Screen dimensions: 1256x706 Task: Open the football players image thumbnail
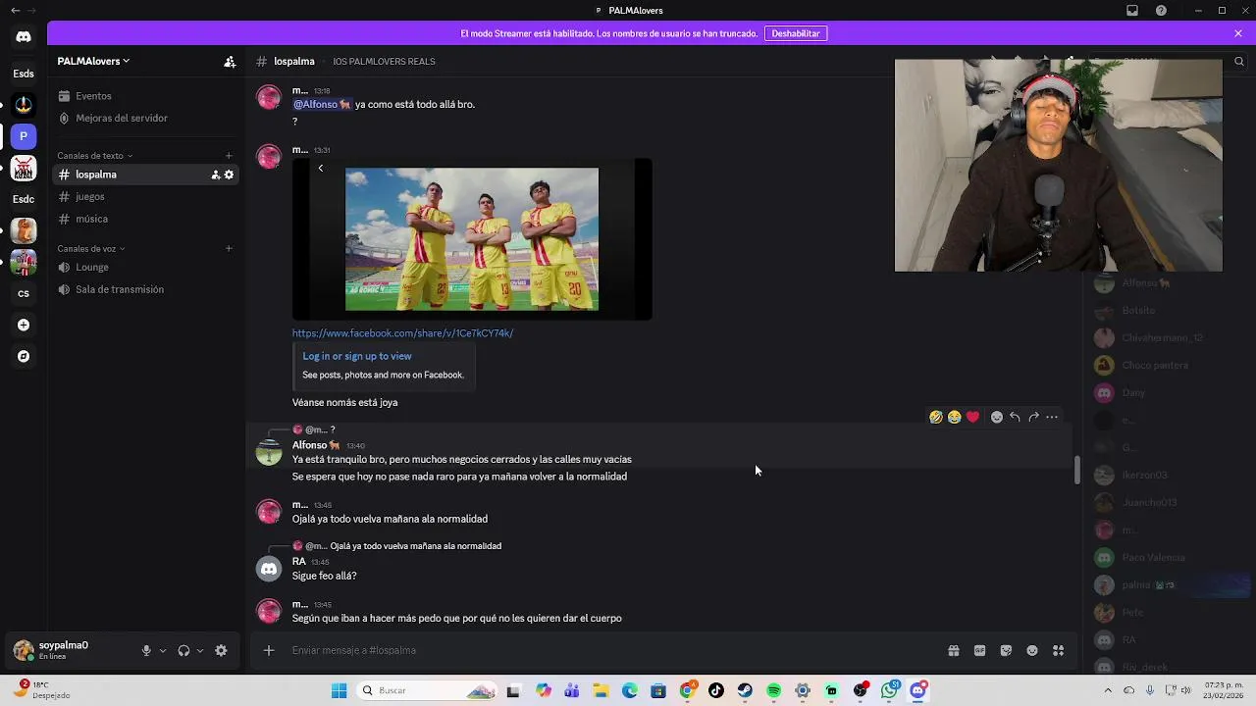pyautogui.click(x=472, y=239)
